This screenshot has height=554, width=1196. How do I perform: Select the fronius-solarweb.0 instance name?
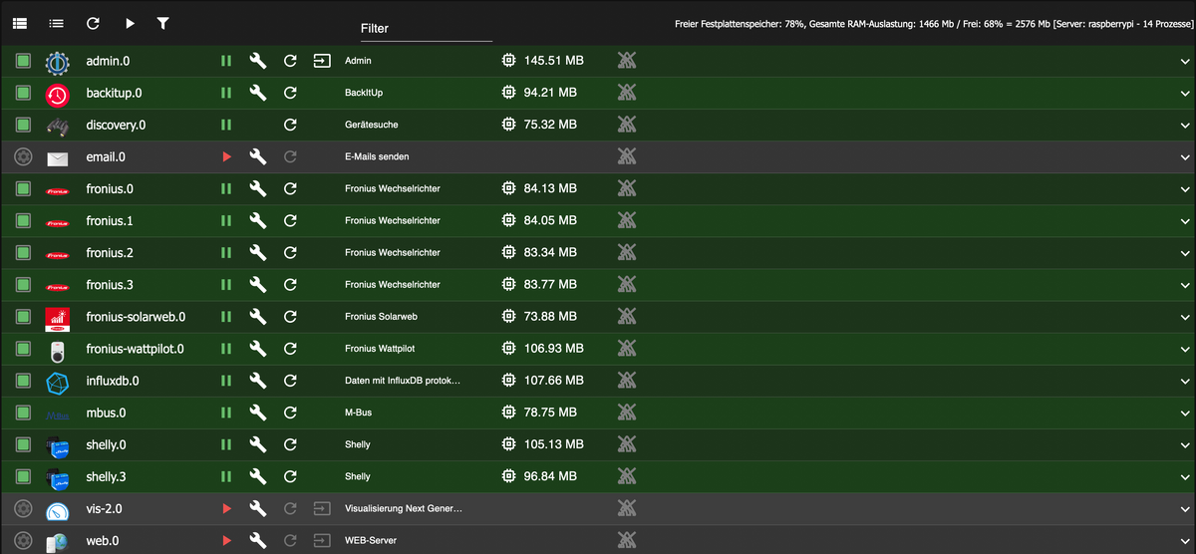tap(136, 317)
